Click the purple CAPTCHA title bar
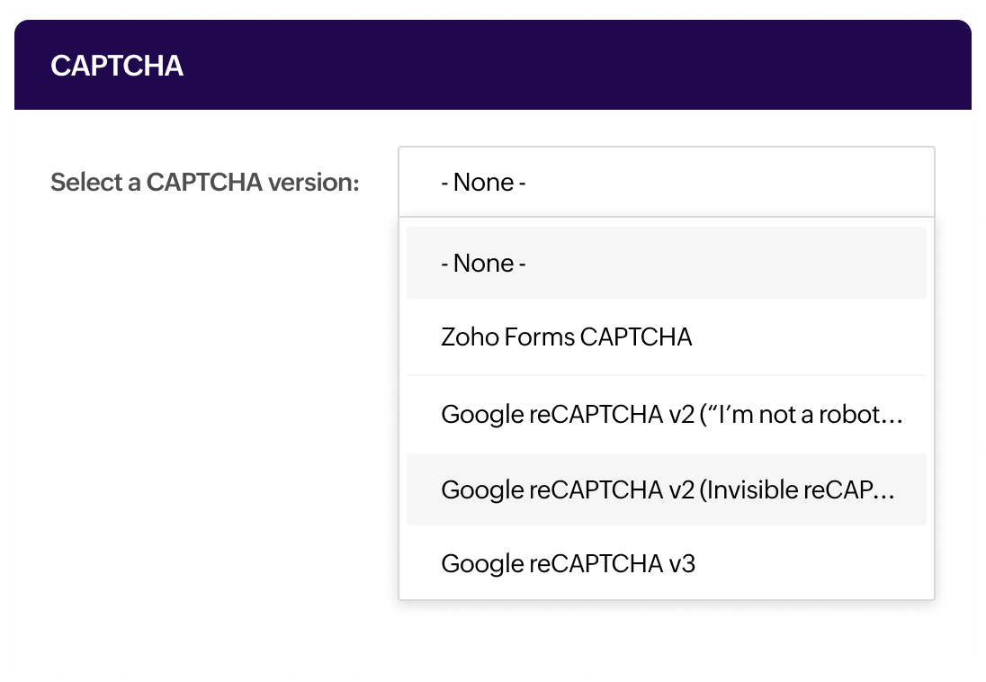Screen dimensions: 986x682 tap(493, 66)
